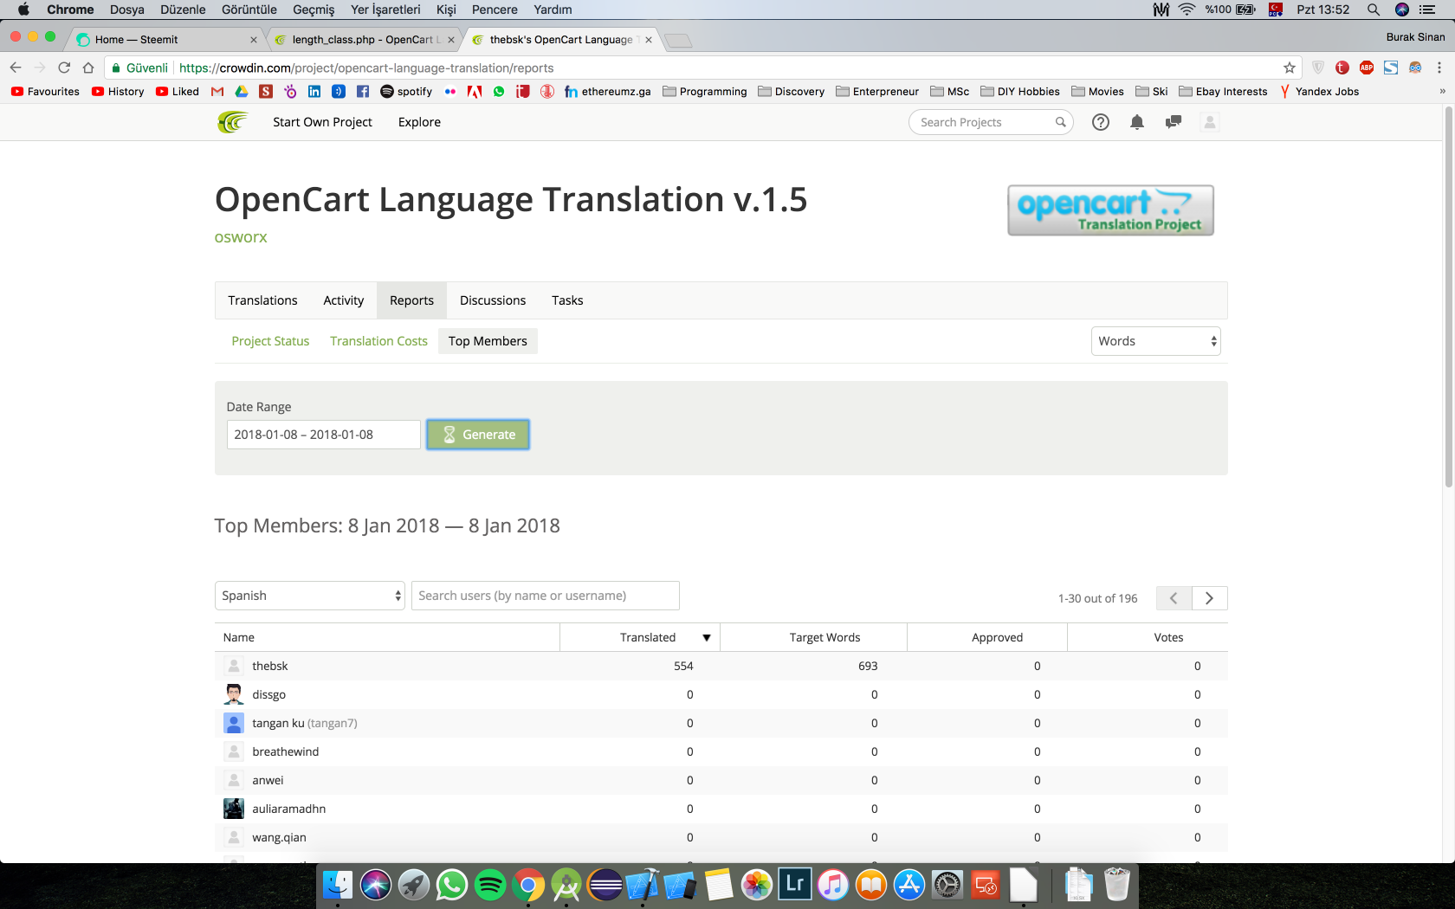Image resolution: width=1455 pixels, height=909 pixels.
Task: Select the Top Members sub-tab
Action: click(x=488, y=341)
